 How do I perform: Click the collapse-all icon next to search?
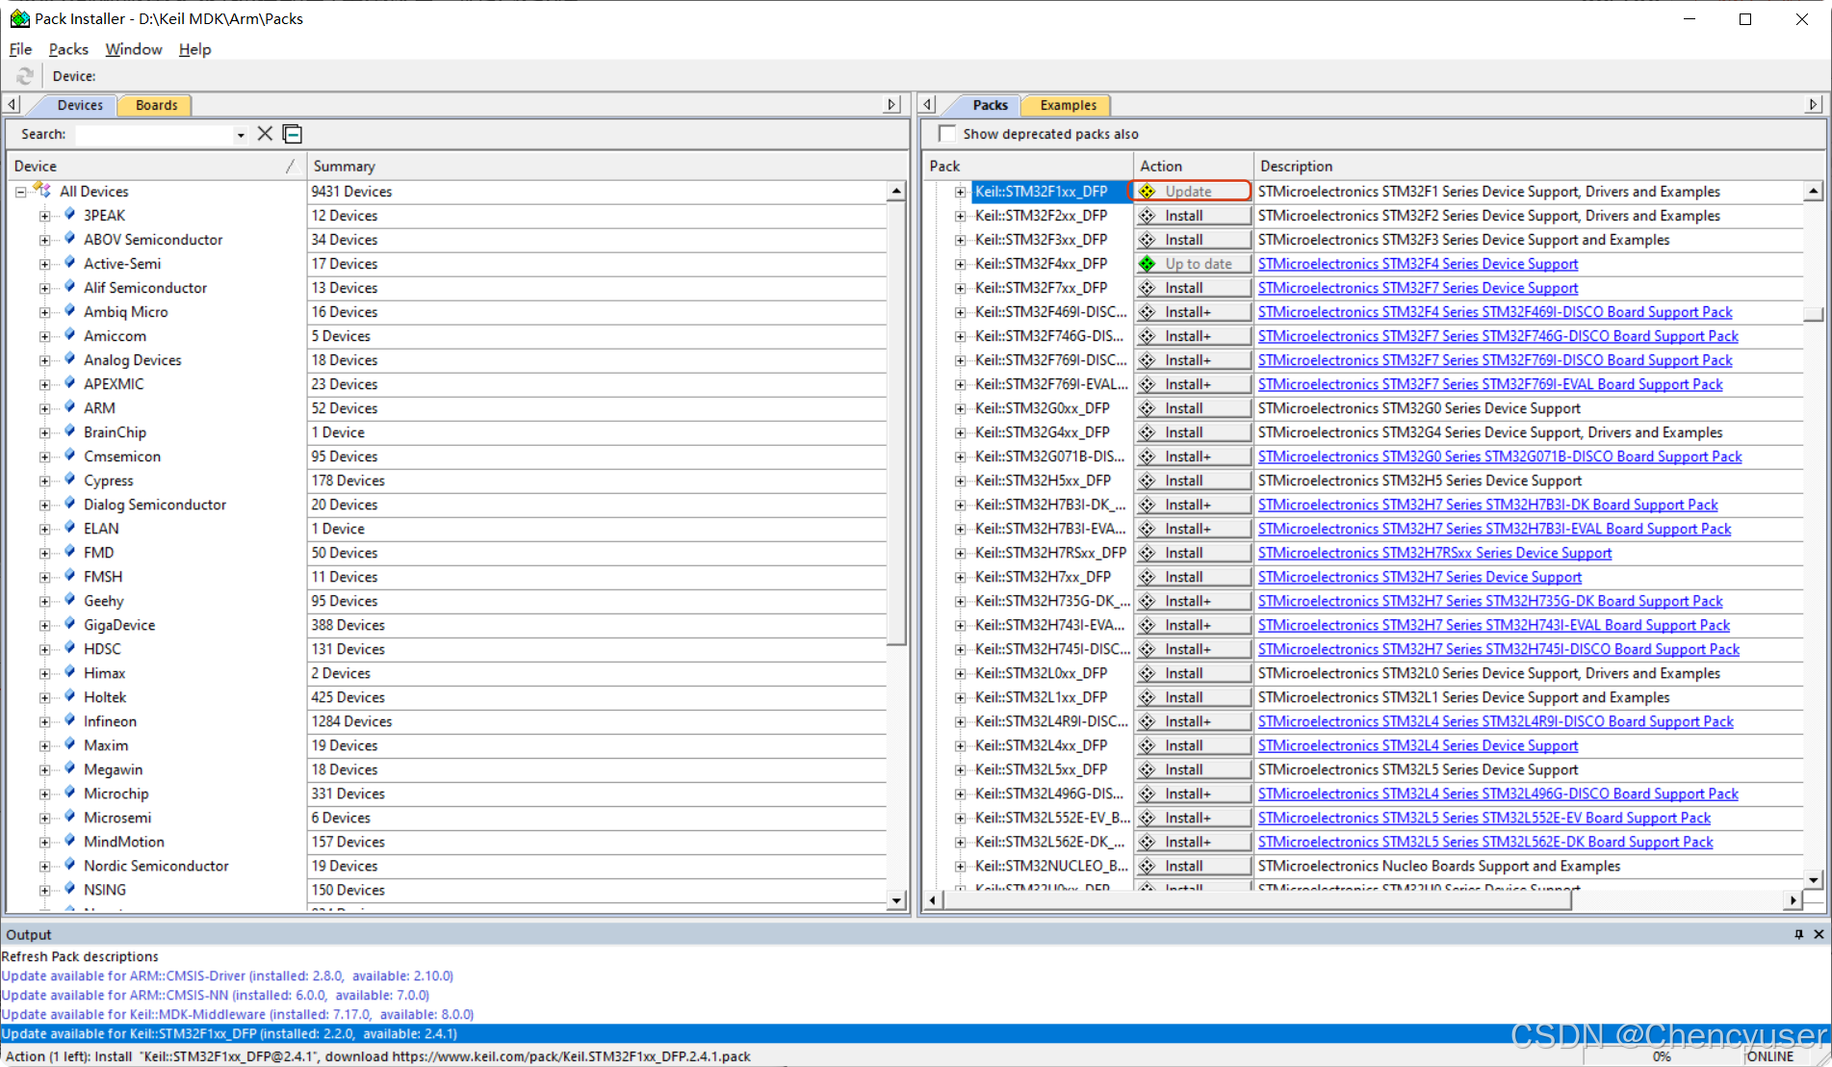coord(293,134)
